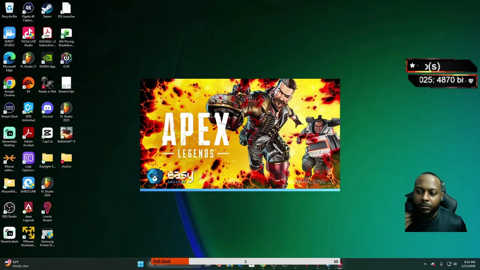Select the FL Studio 21 icon

point(28,60)
